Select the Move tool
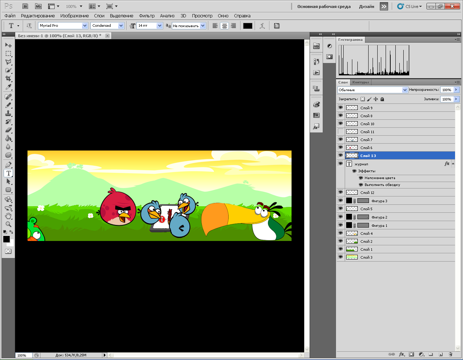The height and width of the screenshot is (360, 463). point(8,45)
